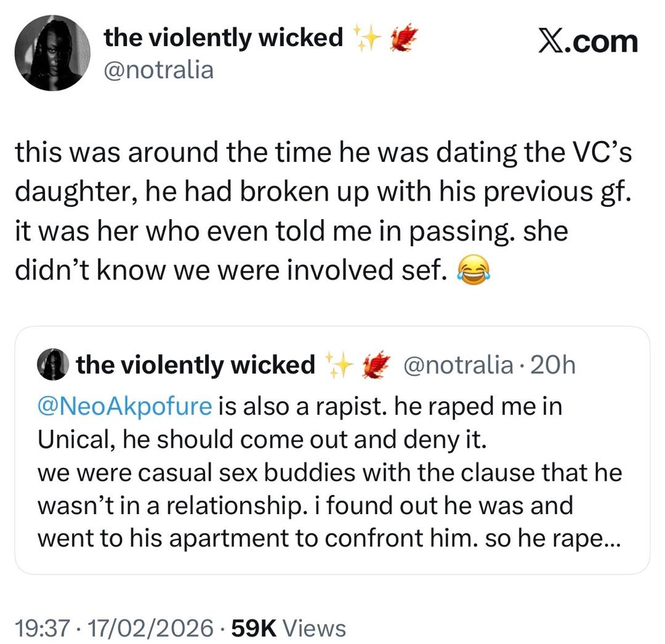Click the 59K Views counter
Image resolution: width=665 pixels, height=644 pixels.
point(278,627)
